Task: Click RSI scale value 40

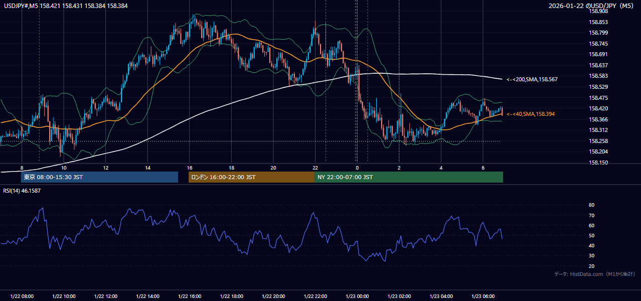Action: click(592, 245)
